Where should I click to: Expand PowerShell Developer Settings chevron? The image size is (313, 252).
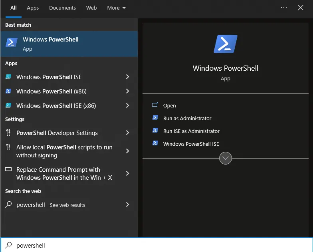(128, 133)
